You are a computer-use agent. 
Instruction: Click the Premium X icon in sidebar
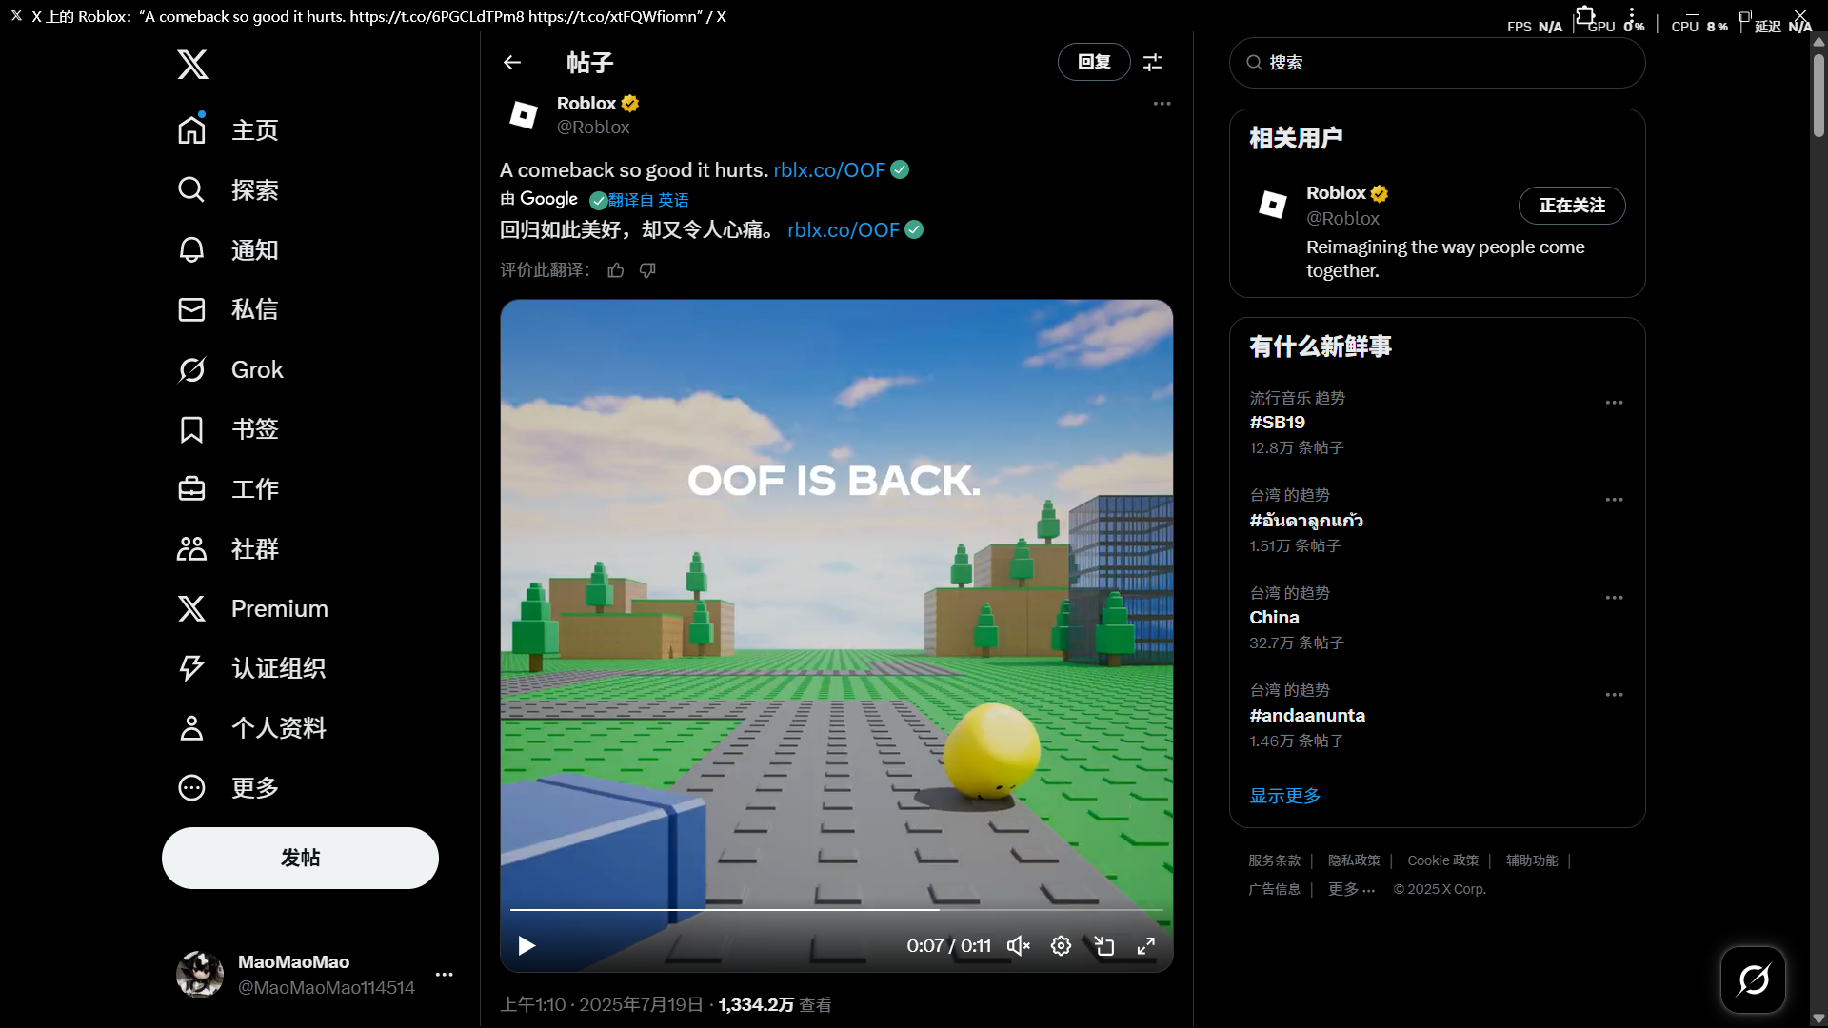pos(191,608)
